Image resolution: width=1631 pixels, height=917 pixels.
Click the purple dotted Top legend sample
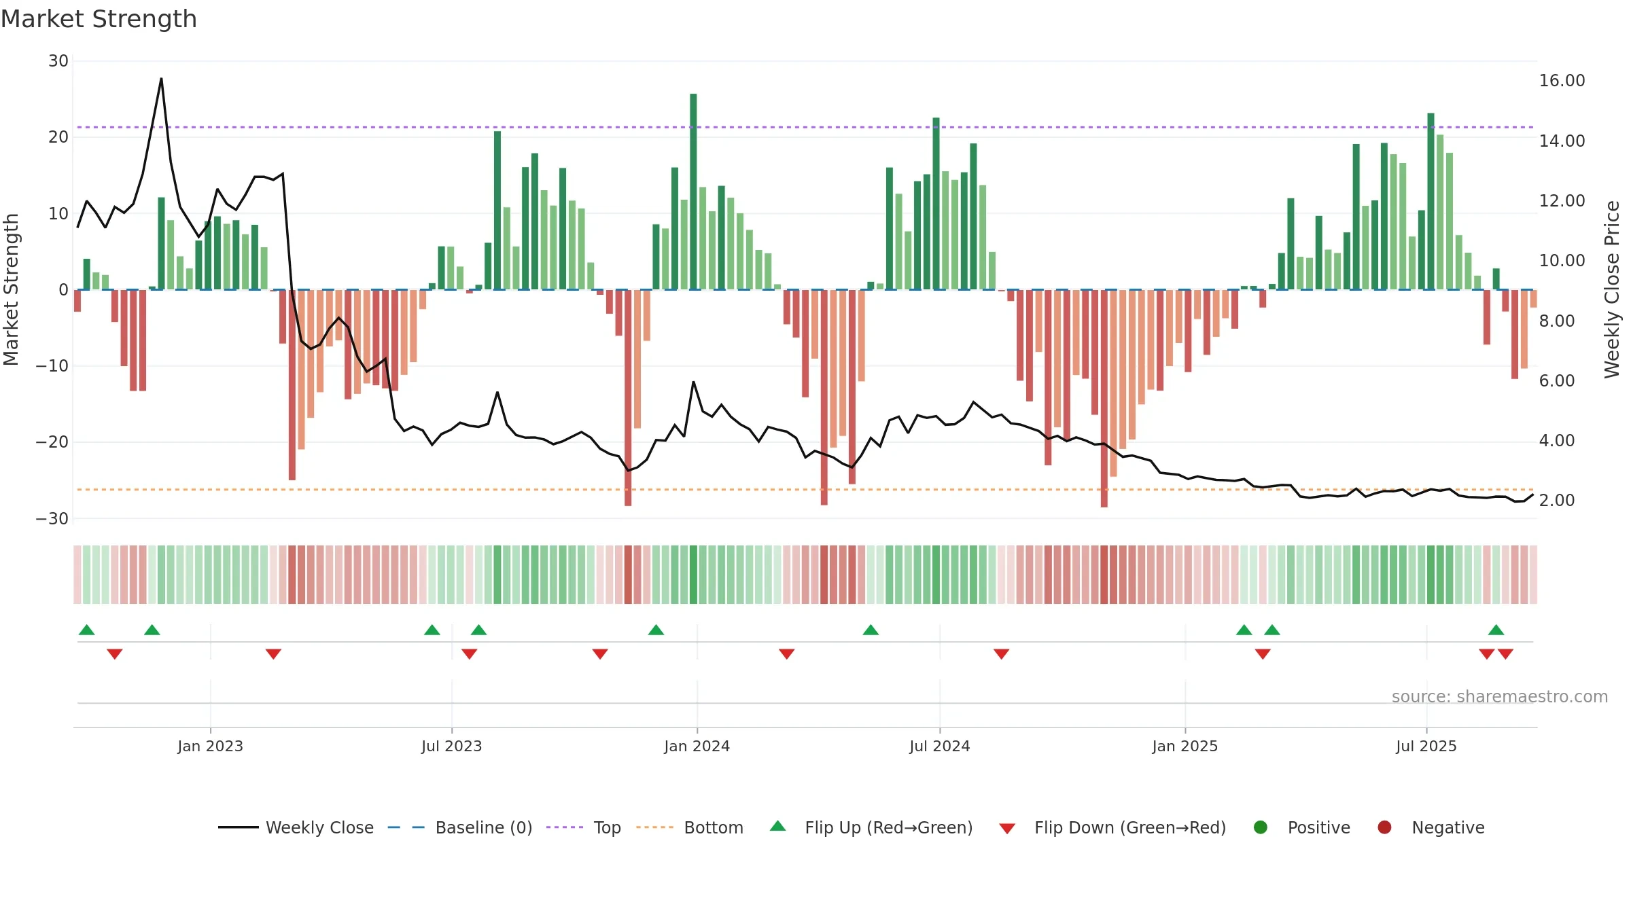tap(565, 827)
